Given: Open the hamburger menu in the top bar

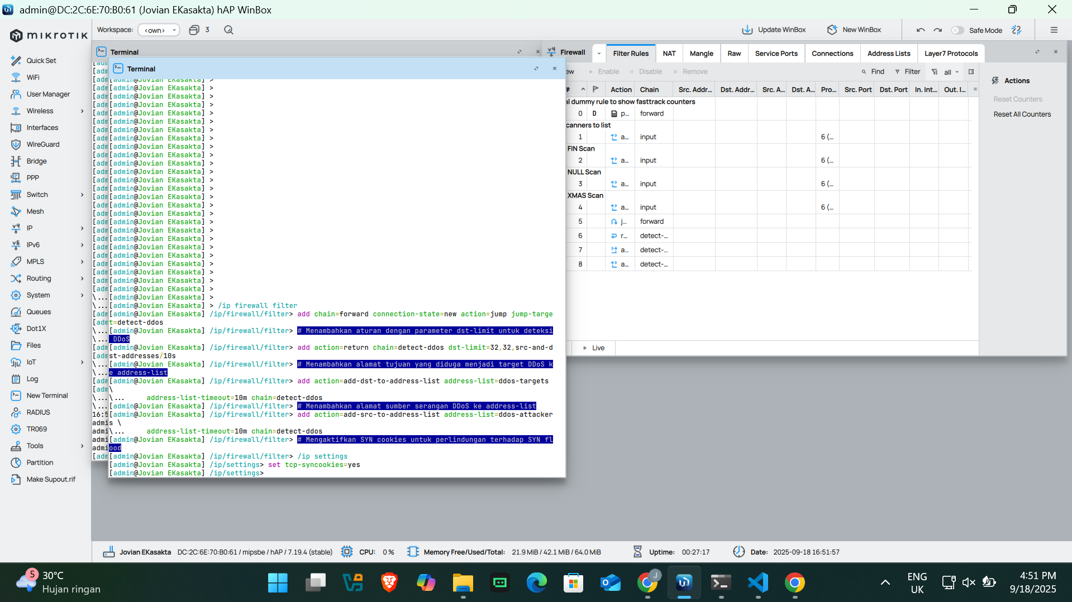Looking at the screenshot, I should [x=1054, y=30].
